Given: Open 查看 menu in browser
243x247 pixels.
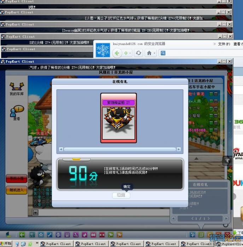Looking at the screenshot, I should tap(238, 44).
